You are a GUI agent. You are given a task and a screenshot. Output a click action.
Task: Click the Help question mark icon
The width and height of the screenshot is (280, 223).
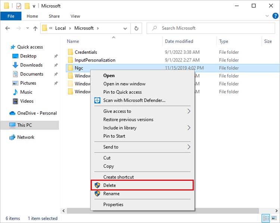click(x=274, y=16)
